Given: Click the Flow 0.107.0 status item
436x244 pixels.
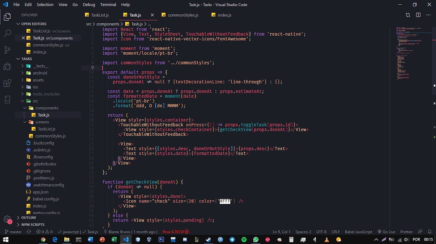Looking at the screenshot, I should point(175,232).
